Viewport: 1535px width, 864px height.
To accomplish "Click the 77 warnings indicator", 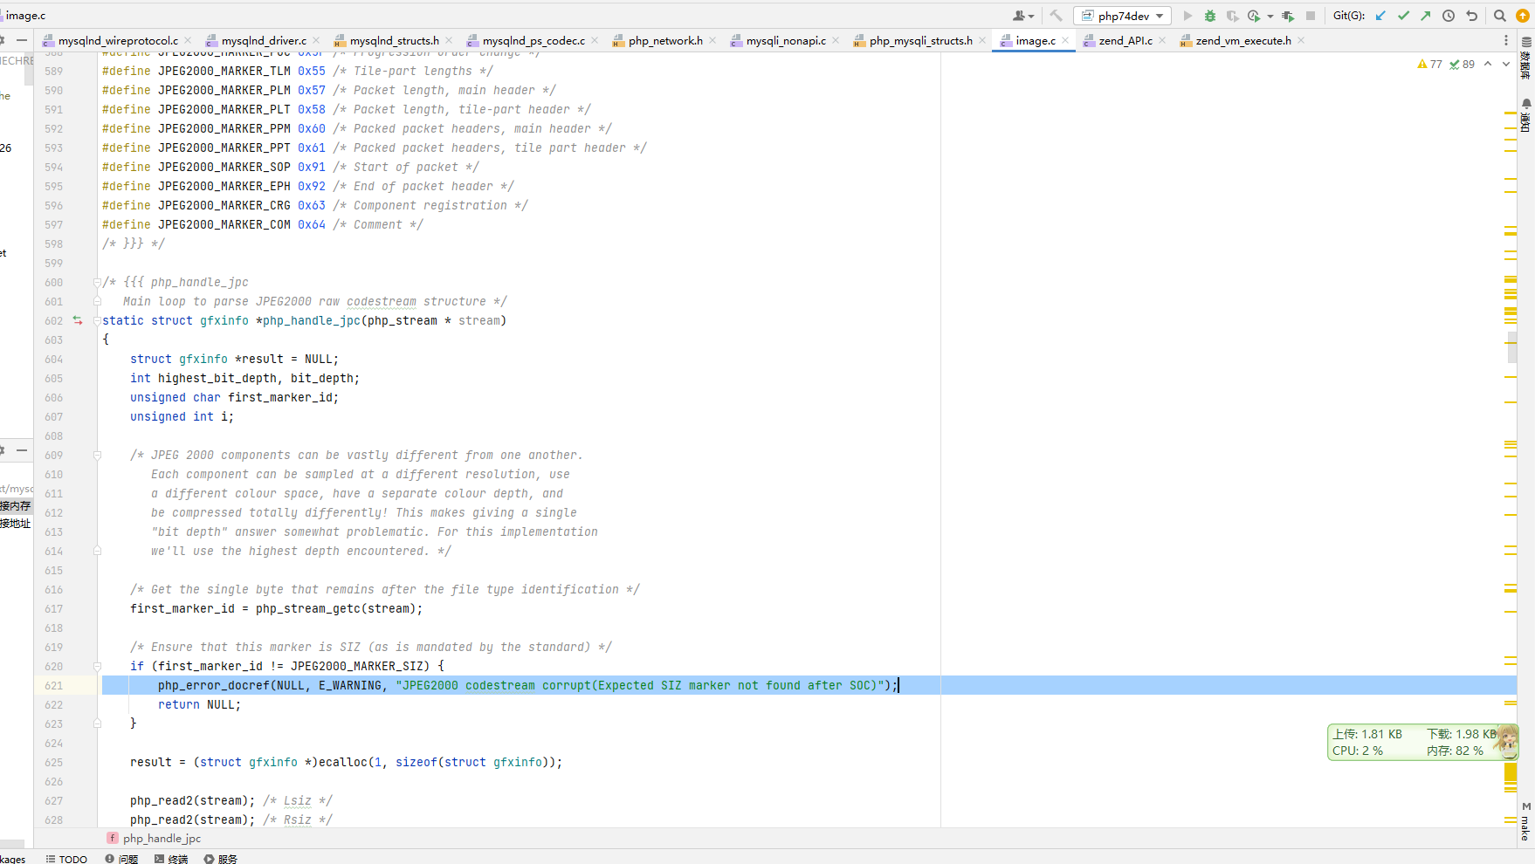I will click(x=1430, y=64).
